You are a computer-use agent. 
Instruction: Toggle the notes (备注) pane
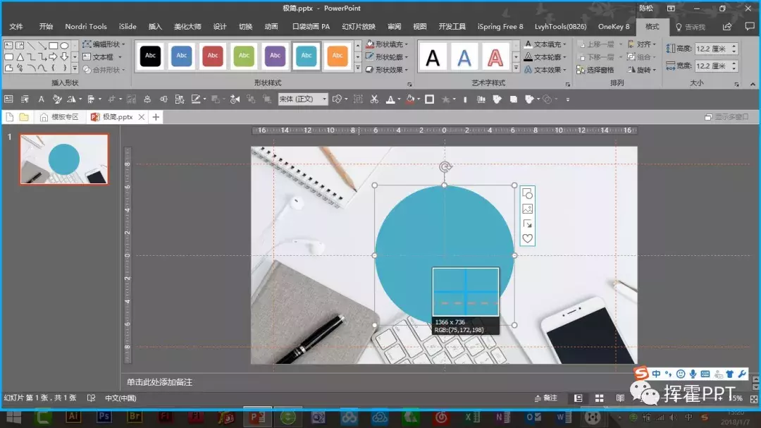546,398
